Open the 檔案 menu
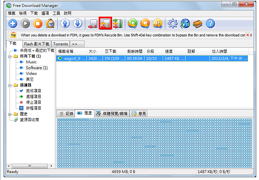This screenshot has height=180, width=259. [x=11, y=13]
